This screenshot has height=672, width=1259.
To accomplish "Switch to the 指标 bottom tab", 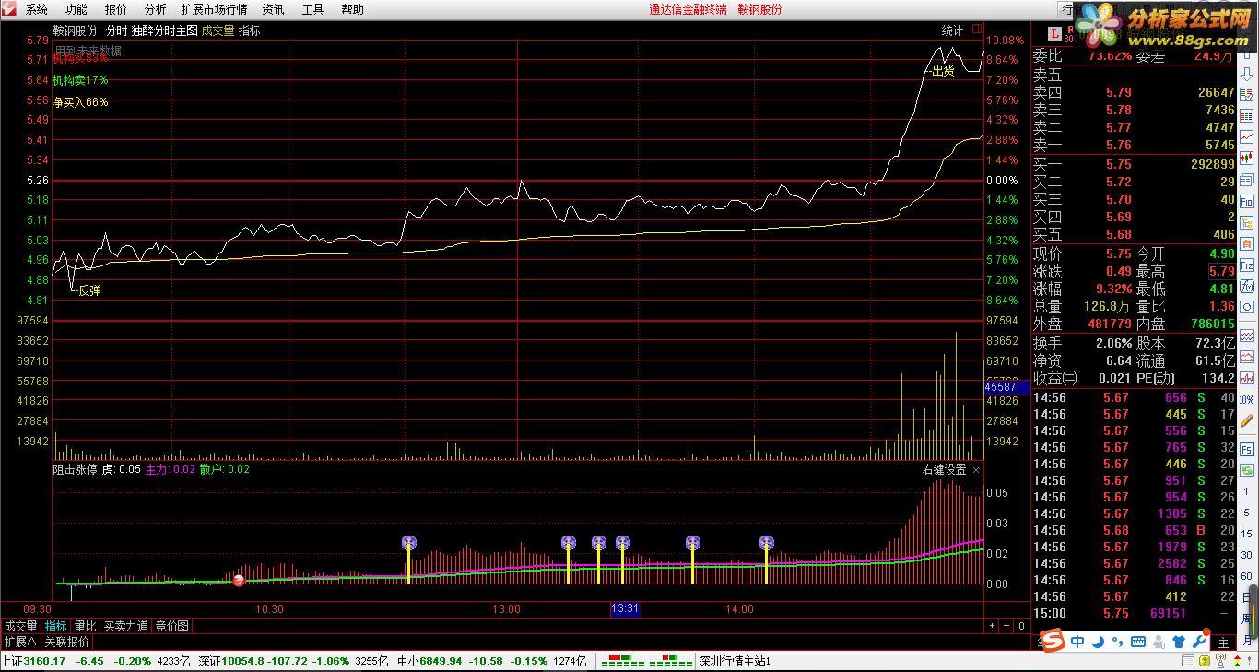I will [x=55, y=626].
